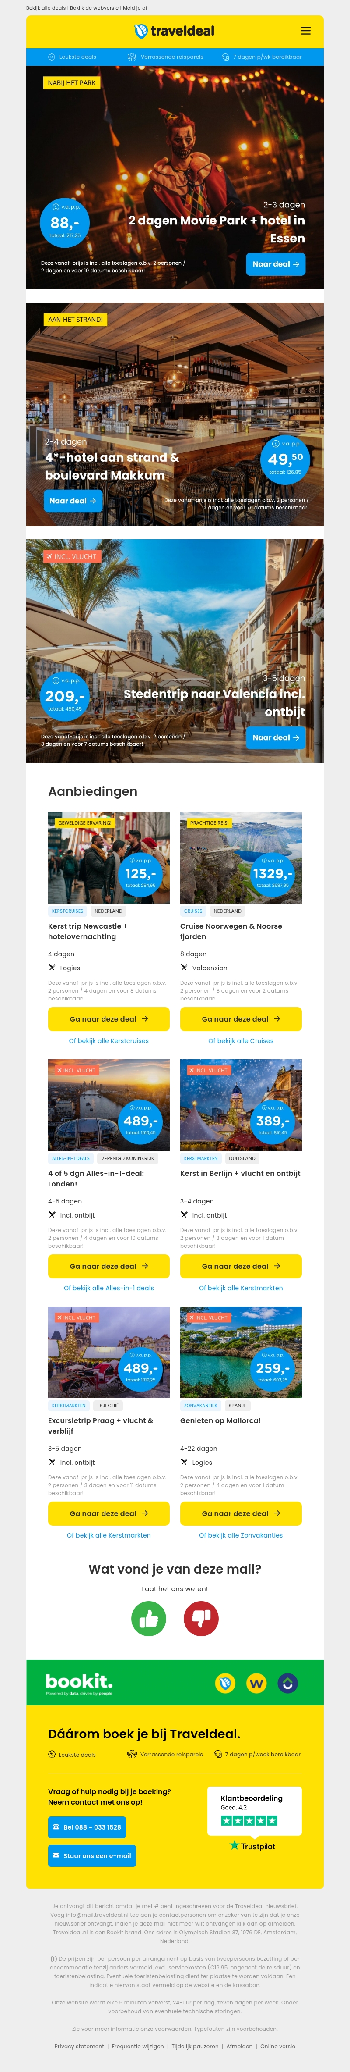Follow 'Of bekijk alle Cruises' link
350x2072 pixels.
[x=241, y=1041]
